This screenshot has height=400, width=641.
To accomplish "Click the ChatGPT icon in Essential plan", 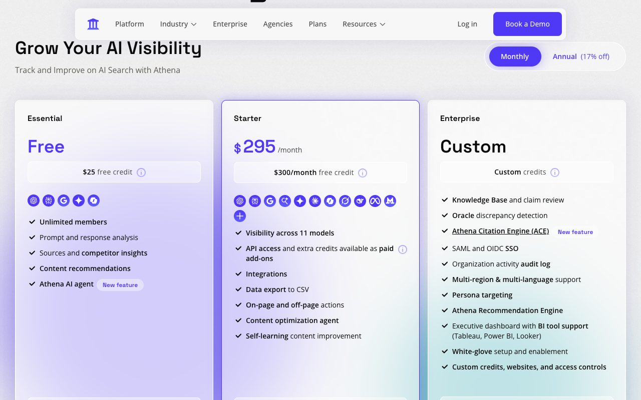I will click(x=34, y=200).
